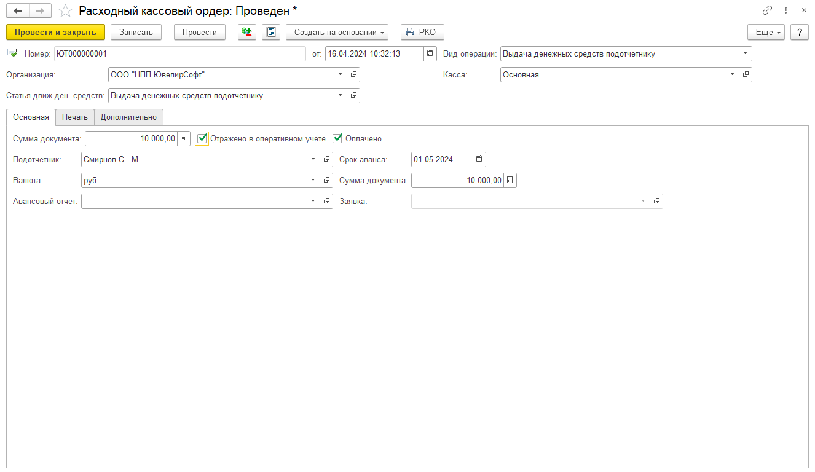Click the empty Авансовый отчет field
Image resolution: width=815 pixels, height=472 pixels.
click(x=194, y=201)
